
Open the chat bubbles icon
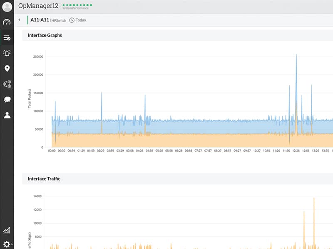tap(7, 100)
